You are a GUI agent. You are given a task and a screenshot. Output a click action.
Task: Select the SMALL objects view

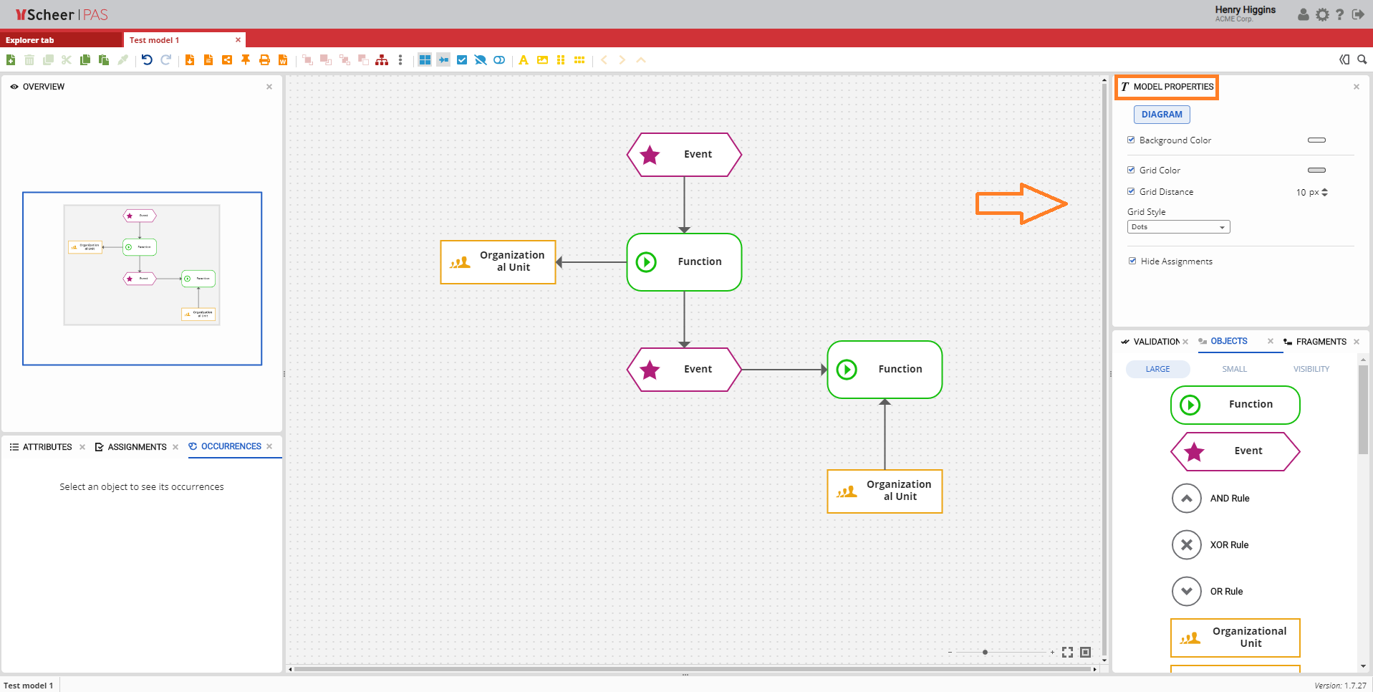pyautogui.click(x=1234, y=369)
